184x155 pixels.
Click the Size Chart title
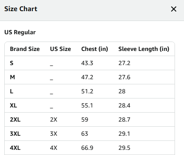click(21, 9)
